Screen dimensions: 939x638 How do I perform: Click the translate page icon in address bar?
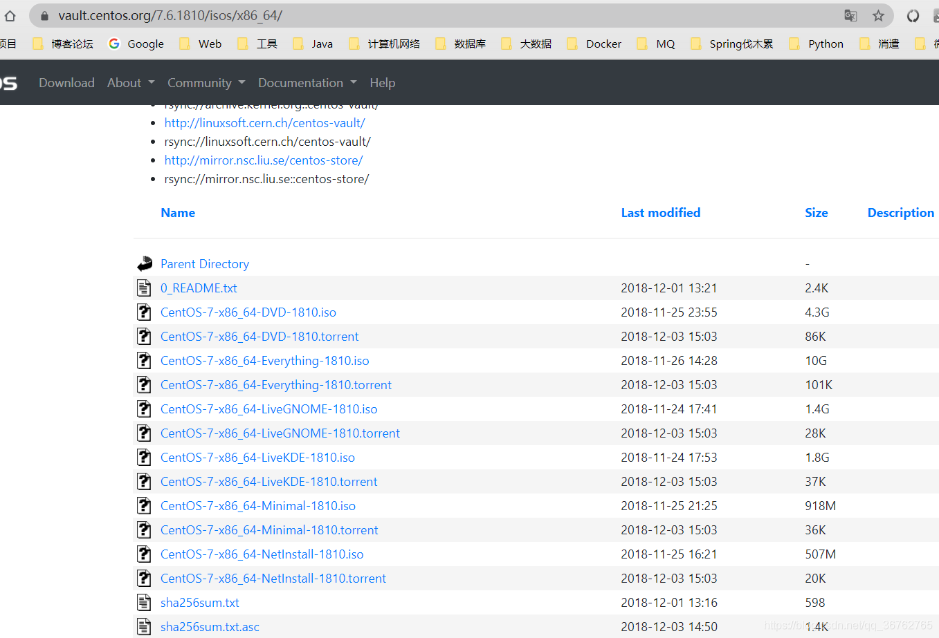pos(850,15)
